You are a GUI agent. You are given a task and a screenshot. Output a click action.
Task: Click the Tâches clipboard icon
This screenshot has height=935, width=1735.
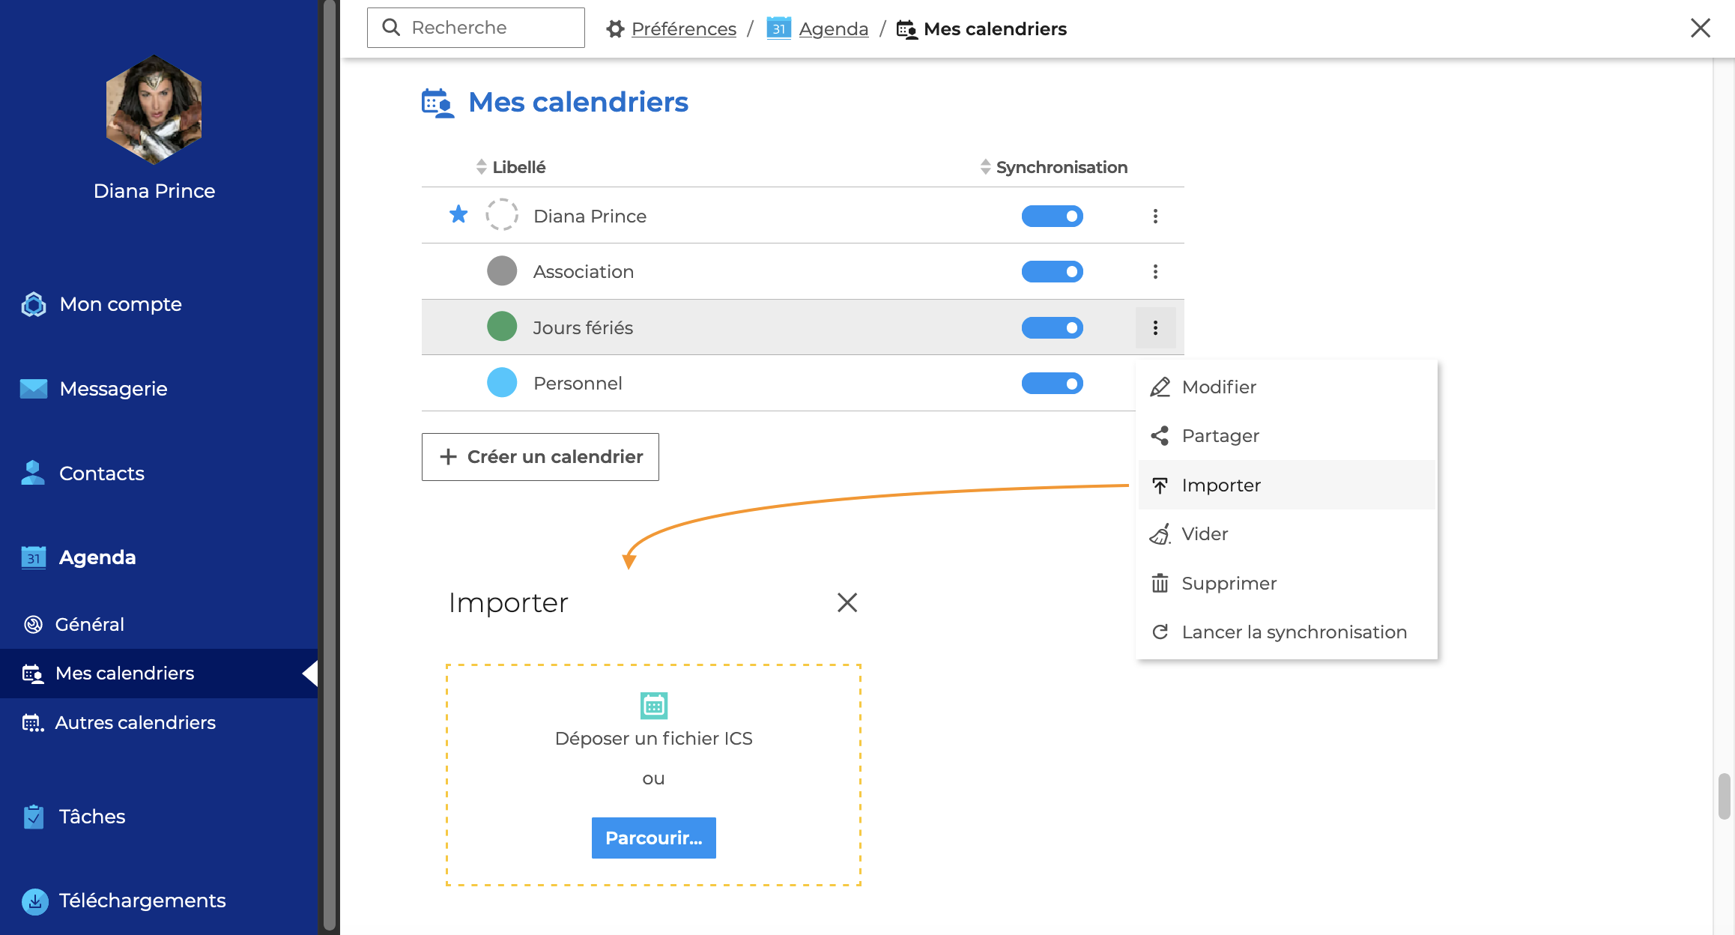34,817
